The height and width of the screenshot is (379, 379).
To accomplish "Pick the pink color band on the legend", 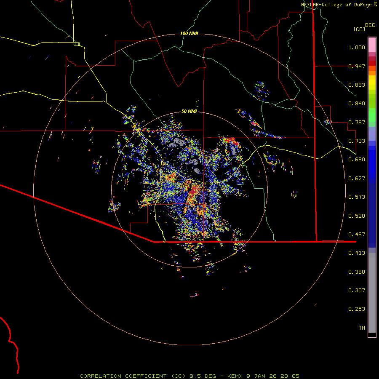I will pos(372,45).
